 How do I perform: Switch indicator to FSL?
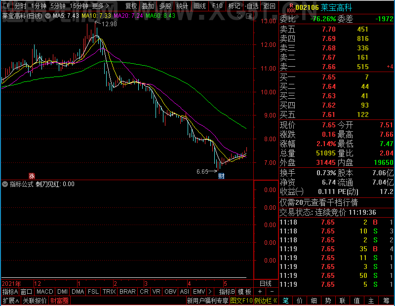click(93, 292)
